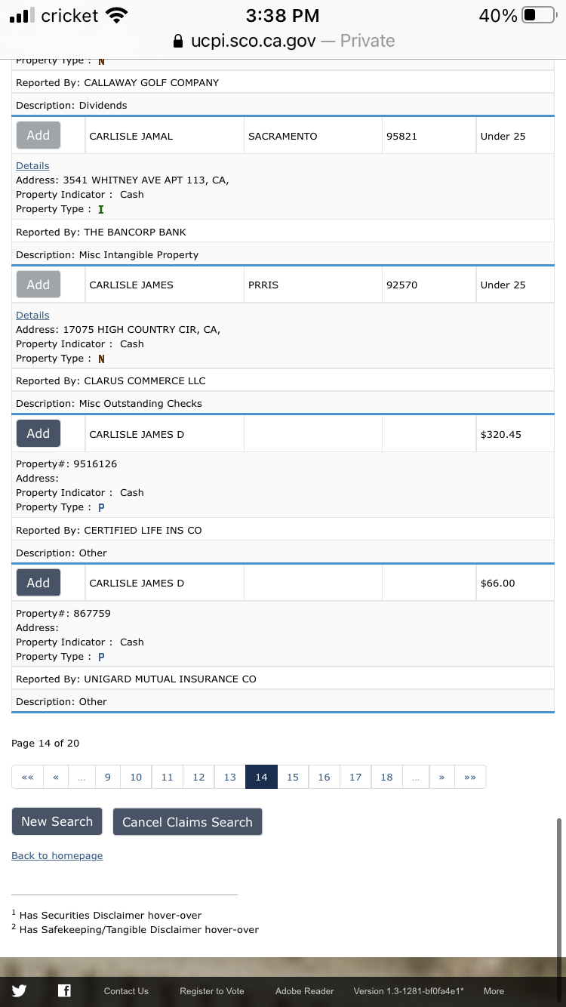This screenshot has width=566, height=1007.
Task: Go to page 18
Action: click(x=386, y=777)
